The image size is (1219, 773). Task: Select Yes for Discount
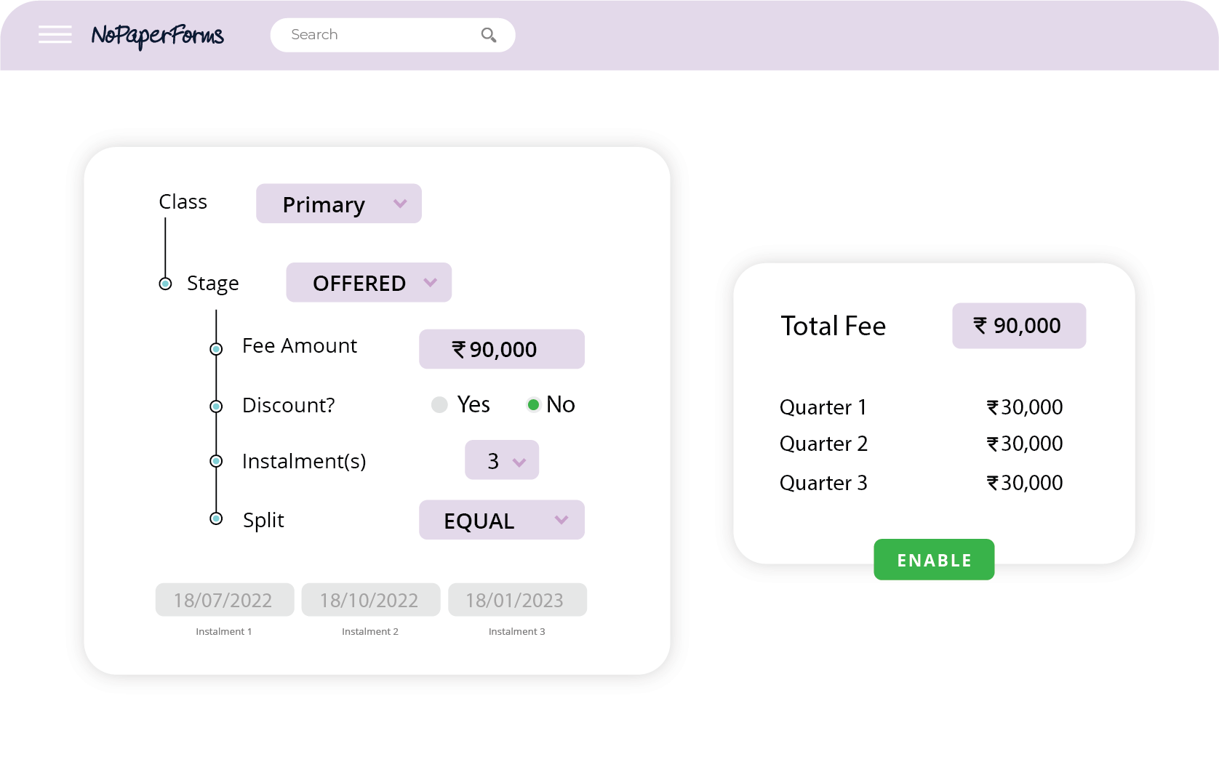pos(439,405)
